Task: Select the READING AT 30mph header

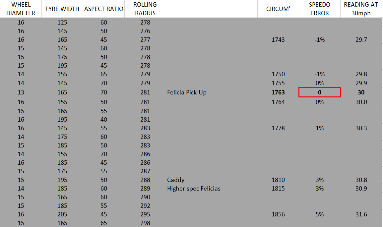Action: click(x=361, y=9)
